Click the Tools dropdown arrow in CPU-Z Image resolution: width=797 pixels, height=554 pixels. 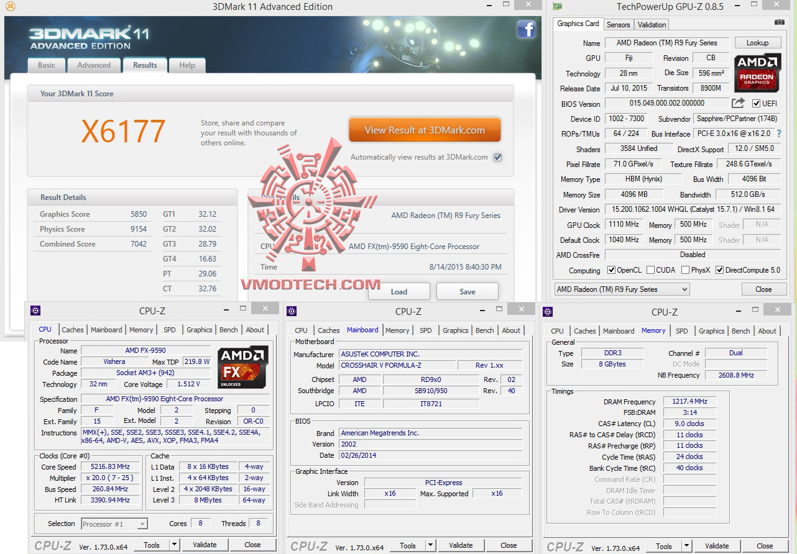coord(174,545)
